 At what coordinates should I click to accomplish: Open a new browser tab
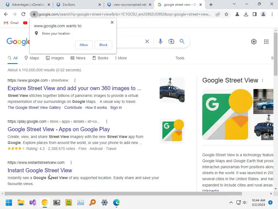pyautogui.click(x=211, y=5)
